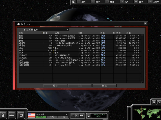Click the home icon above the minimap
The image size is (161, 120).
(154, 102)
